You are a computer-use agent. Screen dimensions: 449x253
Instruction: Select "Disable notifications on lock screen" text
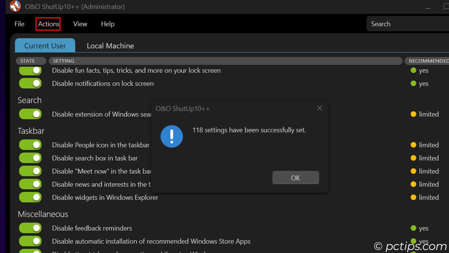coord(103,84)
